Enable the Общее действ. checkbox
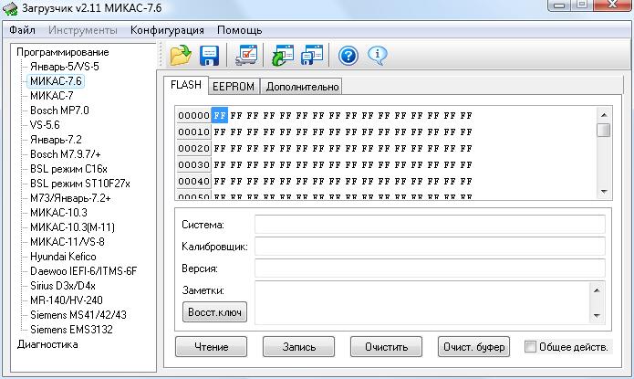This screenshot has width=634, height=379. 530,347
